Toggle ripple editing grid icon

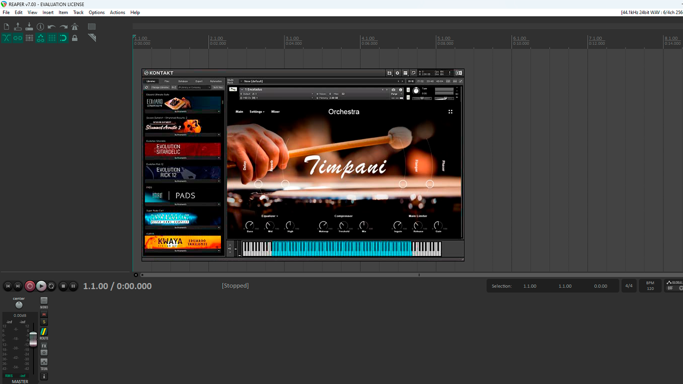point(29,38)
